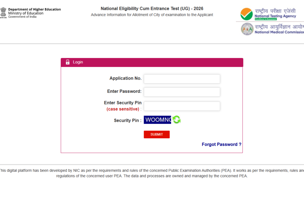Screen dimensions: 304x199
Task: Focus the Application No. input field
Action: pos(182,79)
